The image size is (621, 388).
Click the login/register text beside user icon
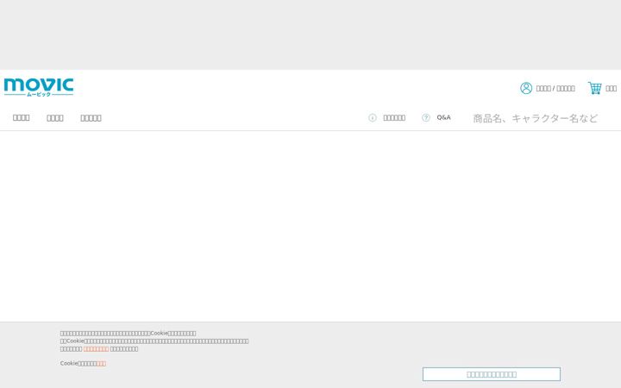click(555, 88)
